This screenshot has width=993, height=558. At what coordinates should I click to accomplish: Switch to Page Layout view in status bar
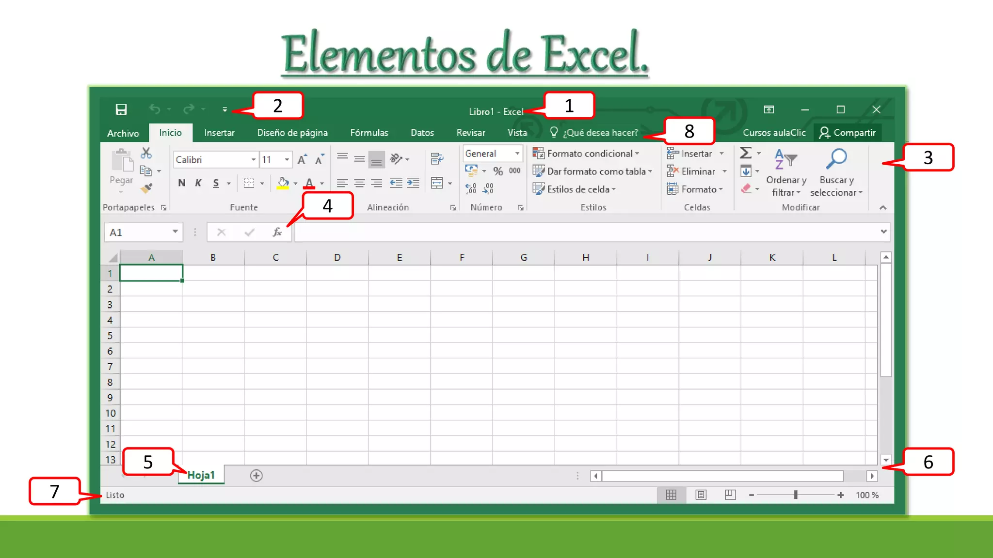[x=701, y=495]
